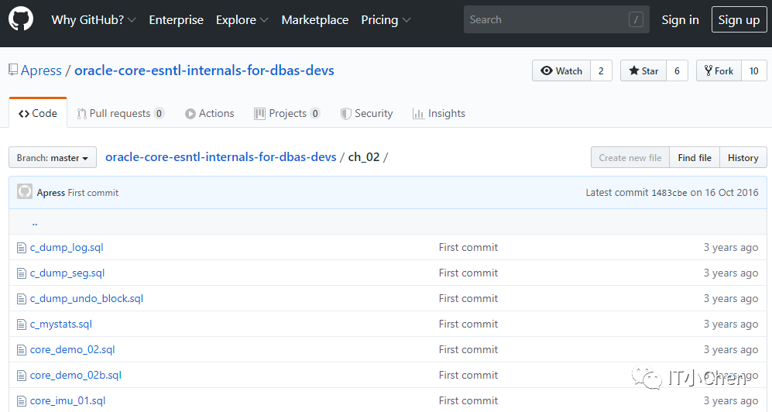
Task: Click the file icon beside core_demo_02.sql
Action: coord(22,350)
